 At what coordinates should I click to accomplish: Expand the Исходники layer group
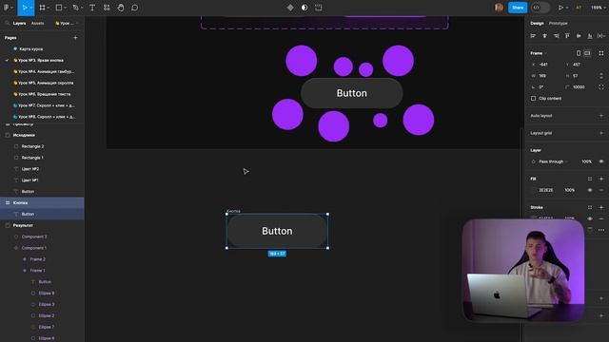8,135
